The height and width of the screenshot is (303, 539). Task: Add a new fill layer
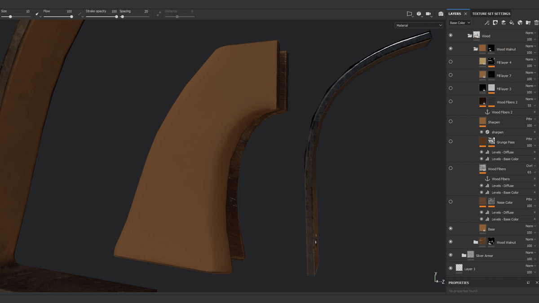coord(512,23)
